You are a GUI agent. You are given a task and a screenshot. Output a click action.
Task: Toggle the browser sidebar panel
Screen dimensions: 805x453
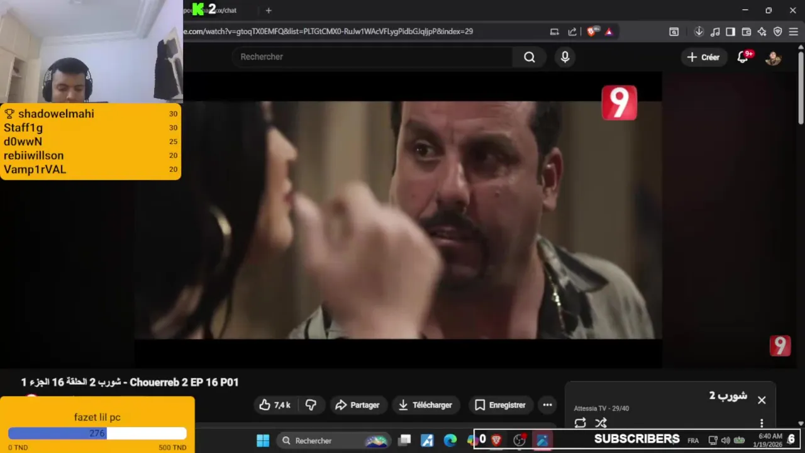tap(730, 31)
